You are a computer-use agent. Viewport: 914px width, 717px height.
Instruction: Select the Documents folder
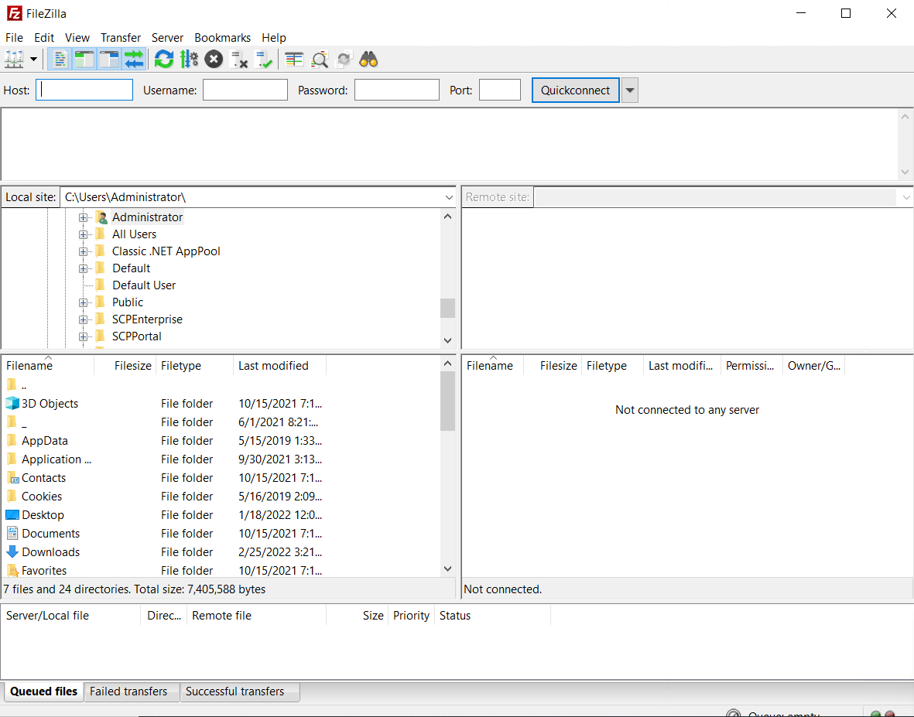click(x=51, y=534)
